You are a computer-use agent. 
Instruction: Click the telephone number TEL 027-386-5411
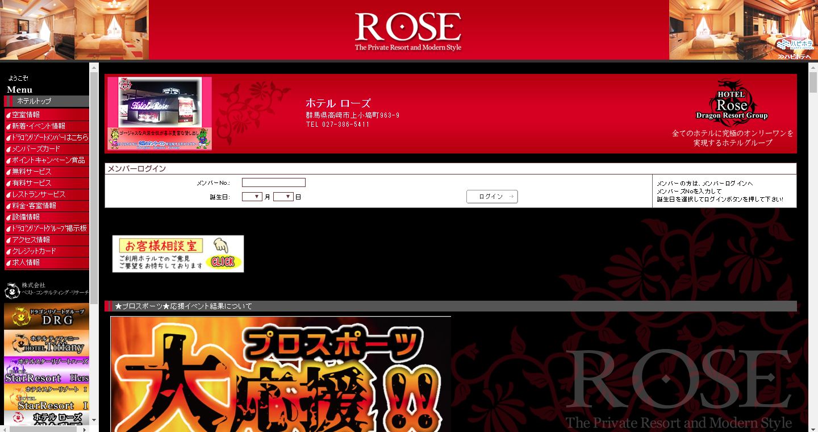pyautogui.click(x=337, y=124)
